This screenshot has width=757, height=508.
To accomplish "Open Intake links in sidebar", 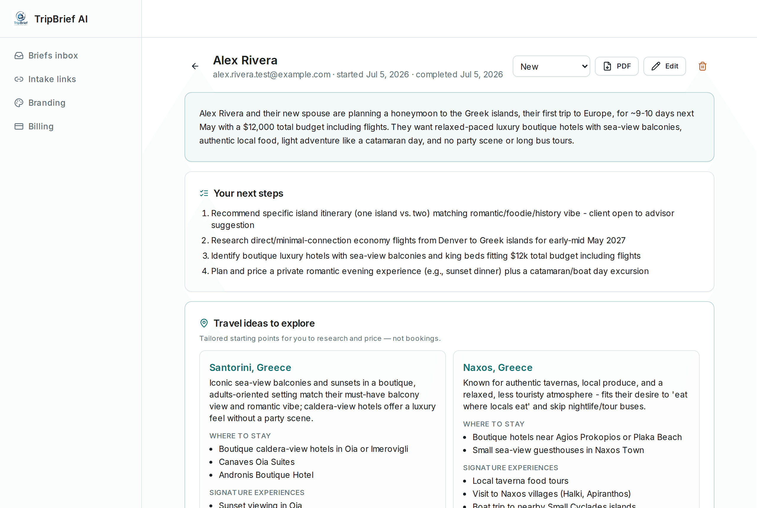I will (45, 79).
